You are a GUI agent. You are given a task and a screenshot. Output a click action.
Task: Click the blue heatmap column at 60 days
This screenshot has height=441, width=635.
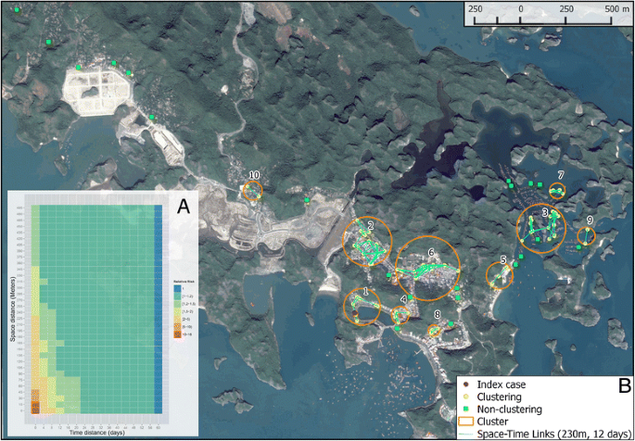(159, 309)
